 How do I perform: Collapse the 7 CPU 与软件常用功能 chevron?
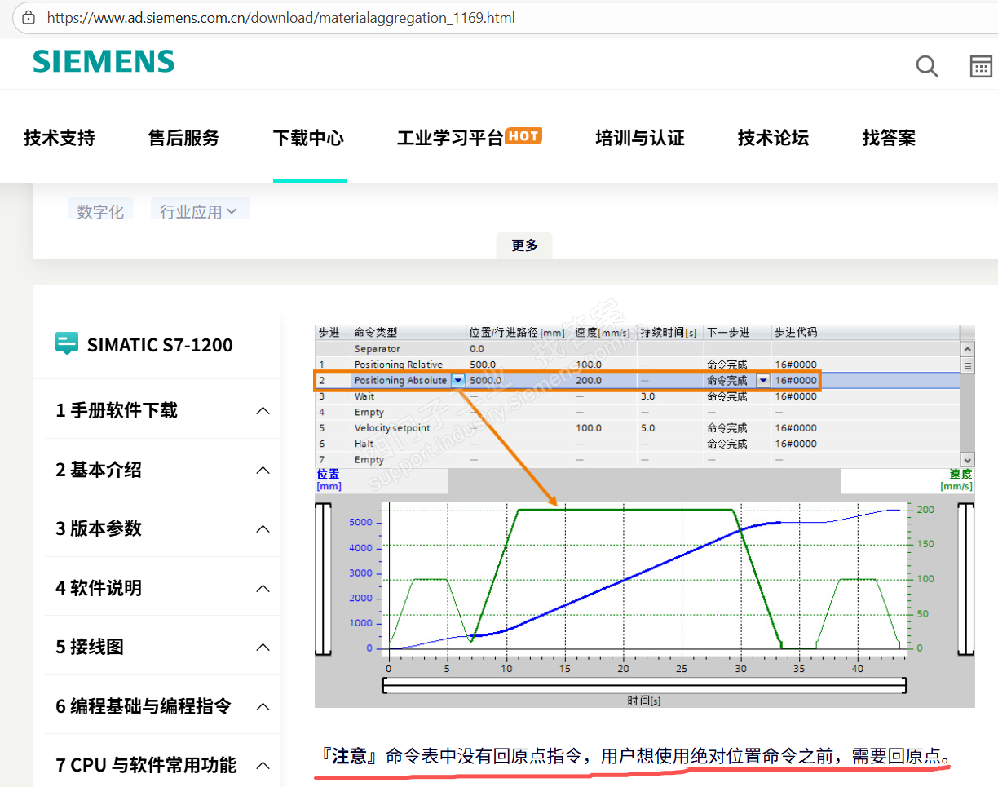coord(263,765)
